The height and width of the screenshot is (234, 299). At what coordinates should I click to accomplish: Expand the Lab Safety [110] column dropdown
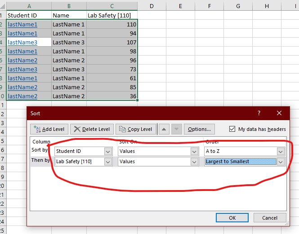click(x=107, y=162)
